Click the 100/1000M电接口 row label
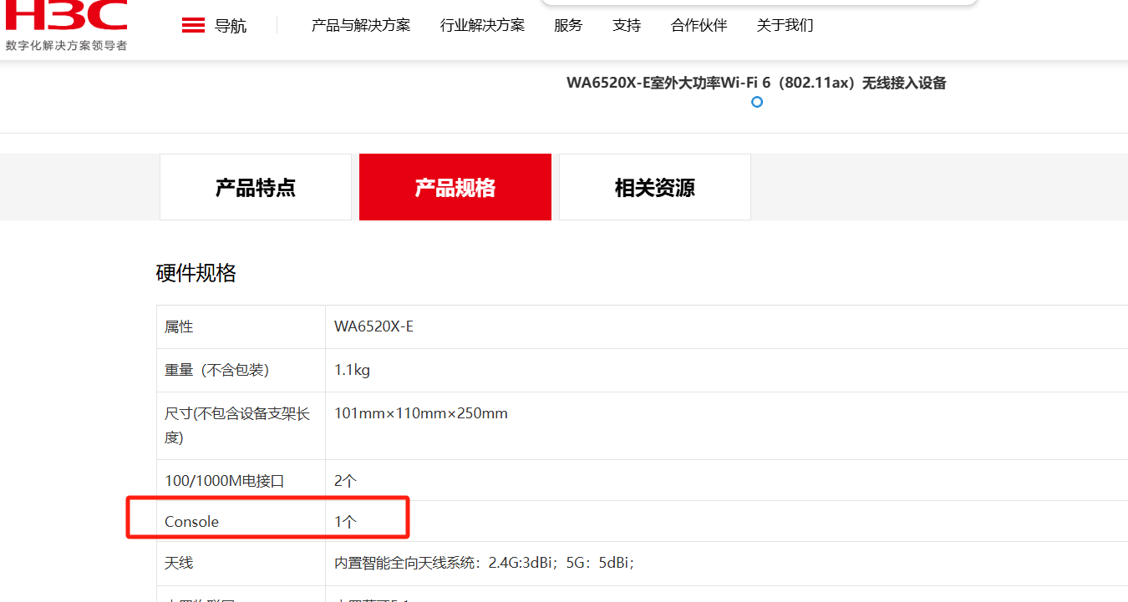Screen dimensions: 1128x602 click(x=225, y=481)
